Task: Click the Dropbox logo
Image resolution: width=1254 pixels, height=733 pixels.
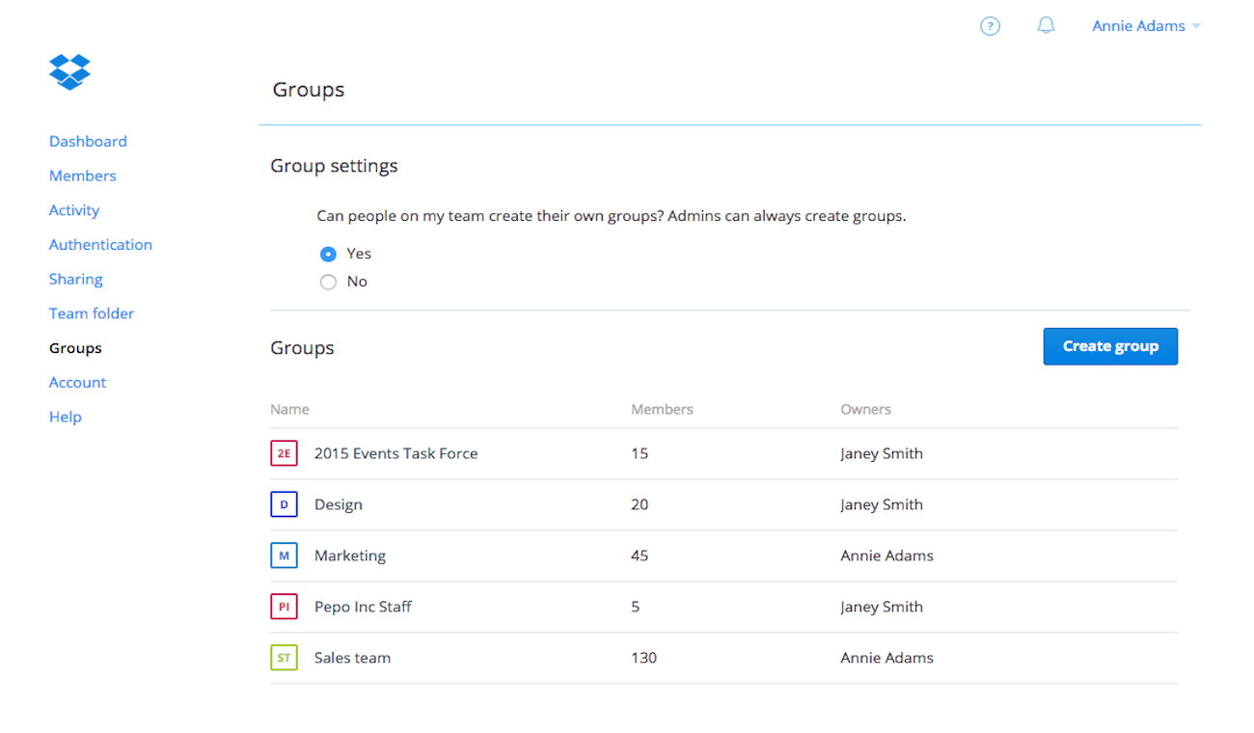Action: point(69,71)
